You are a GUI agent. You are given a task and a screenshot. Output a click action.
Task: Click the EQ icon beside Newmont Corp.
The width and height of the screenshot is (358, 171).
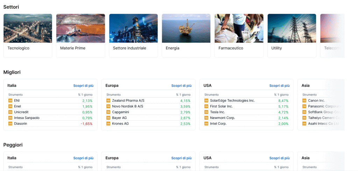tap(206, 118)
